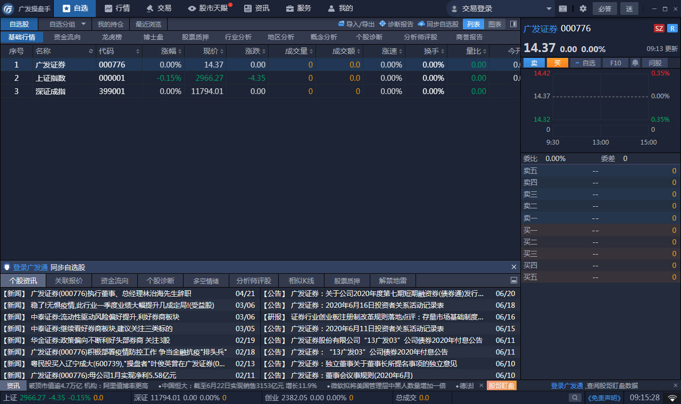681x404 pixels.
Task: Close the 登录广发通 sync bar
Action: (514, 267)
